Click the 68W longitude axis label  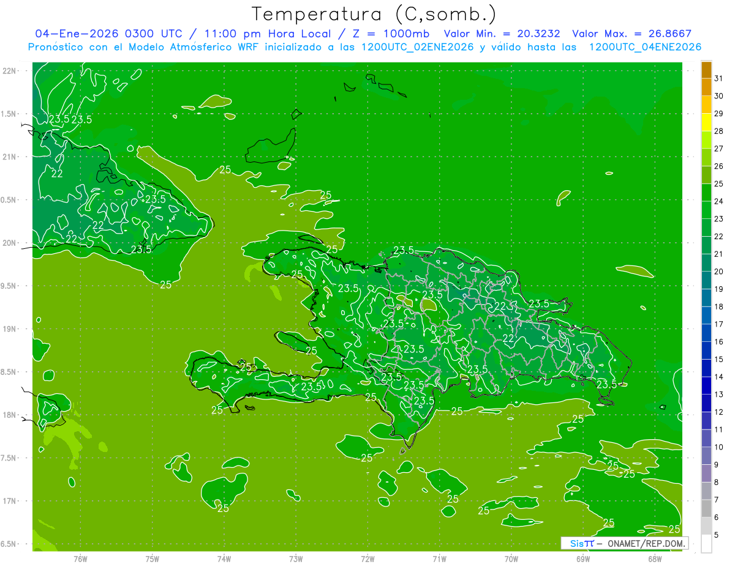click(654, 559)
